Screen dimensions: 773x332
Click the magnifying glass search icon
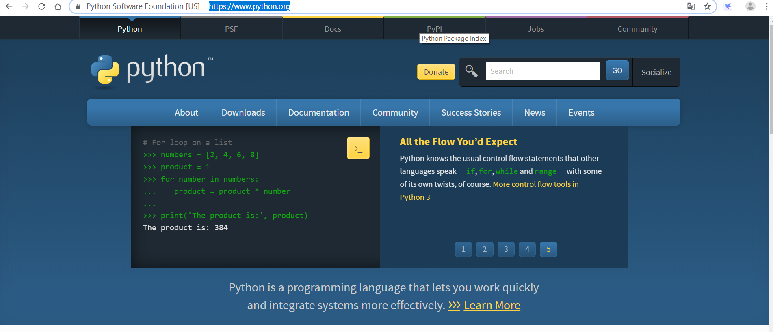click(471, 71)
